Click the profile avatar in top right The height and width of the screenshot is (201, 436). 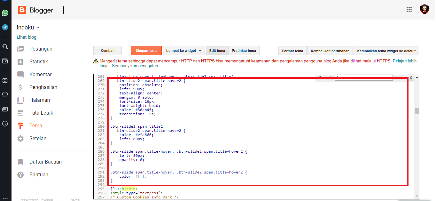[424, 9]
